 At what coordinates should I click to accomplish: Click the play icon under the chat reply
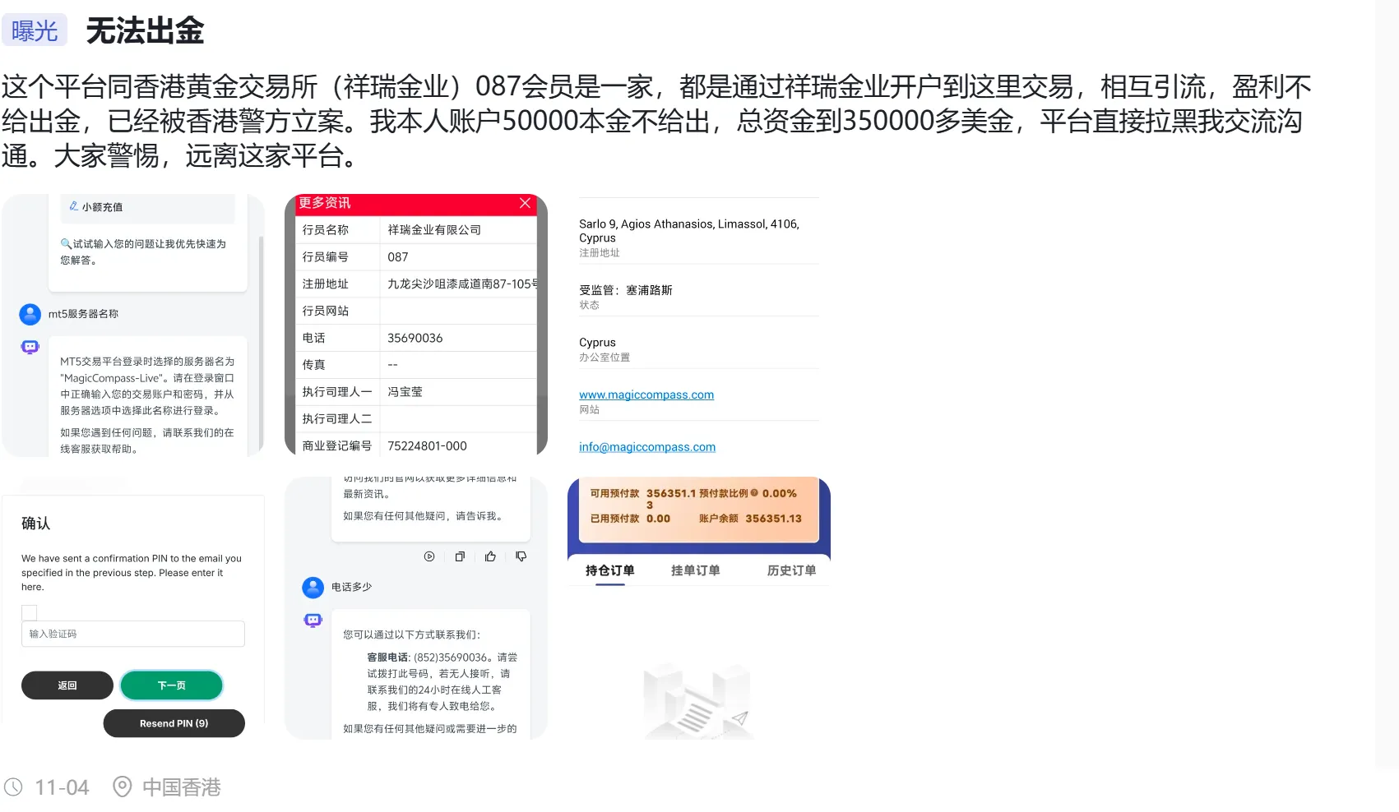[429, 556]
